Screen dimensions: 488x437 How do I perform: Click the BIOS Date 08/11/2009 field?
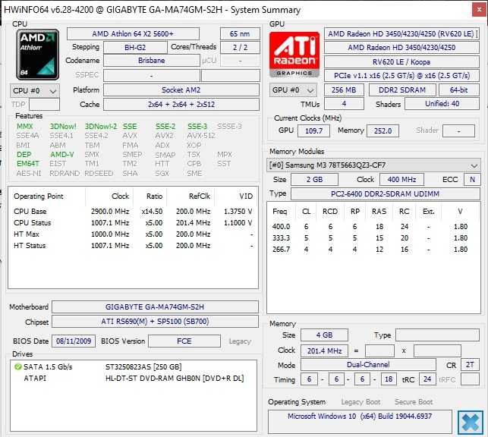[x=74, y=341]
